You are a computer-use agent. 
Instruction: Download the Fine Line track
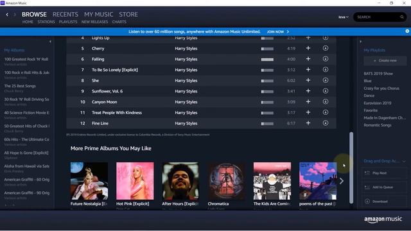pos(326,123)
